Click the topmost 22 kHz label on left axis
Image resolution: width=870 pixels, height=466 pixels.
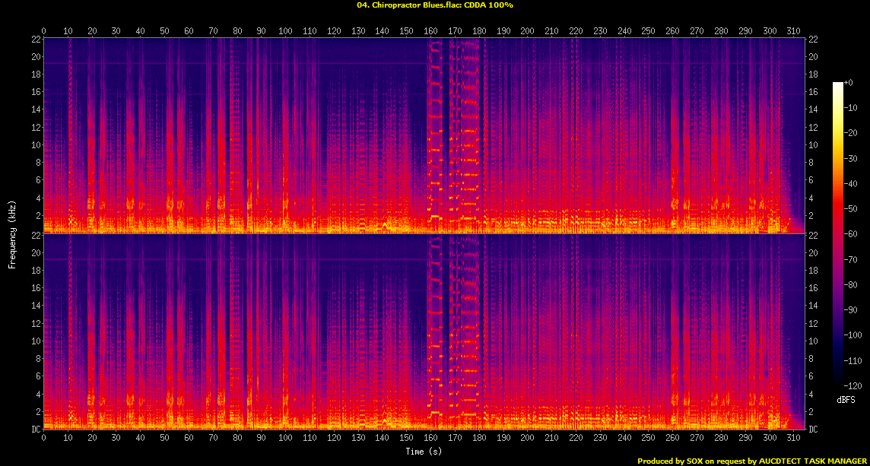pyautogui.click(x=35, y=39)
